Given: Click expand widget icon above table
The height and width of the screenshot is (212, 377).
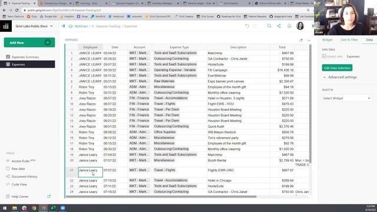Looking at the screenshot, I should (x=301, y=40).
